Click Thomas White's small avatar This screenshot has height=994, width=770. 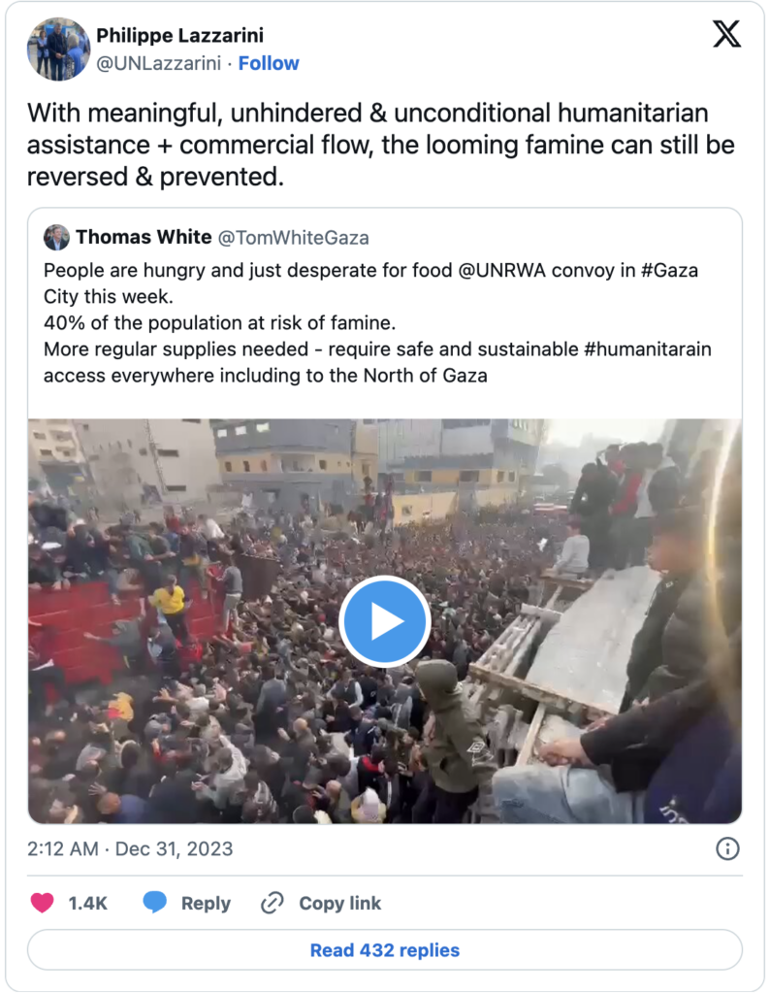pos(57,238)
